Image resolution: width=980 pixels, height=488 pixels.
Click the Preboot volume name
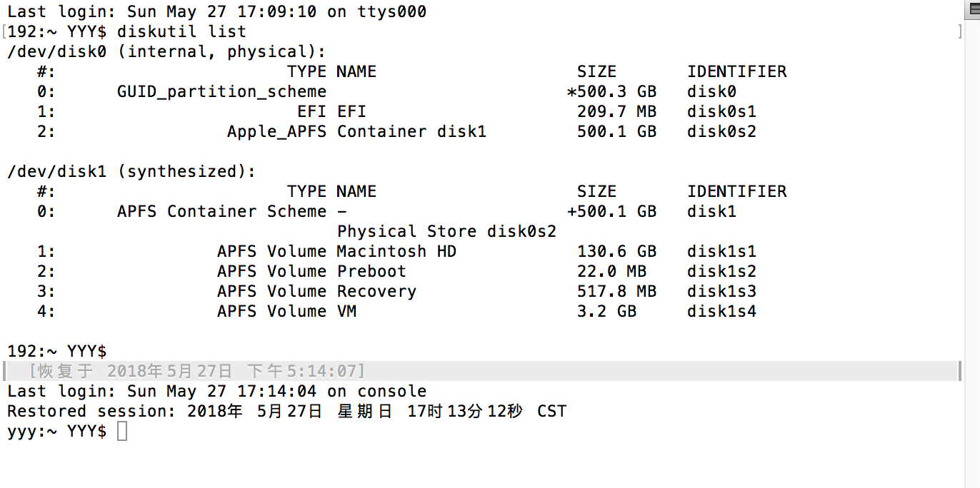pos(371,272)
